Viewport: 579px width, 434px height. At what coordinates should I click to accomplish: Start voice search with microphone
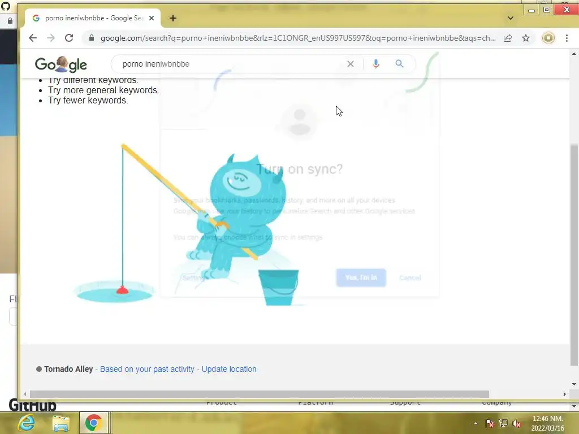click(376, 64)
